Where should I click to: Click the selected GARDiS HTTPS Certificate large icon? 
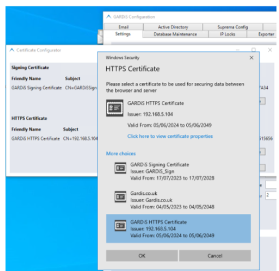[115, 108]
